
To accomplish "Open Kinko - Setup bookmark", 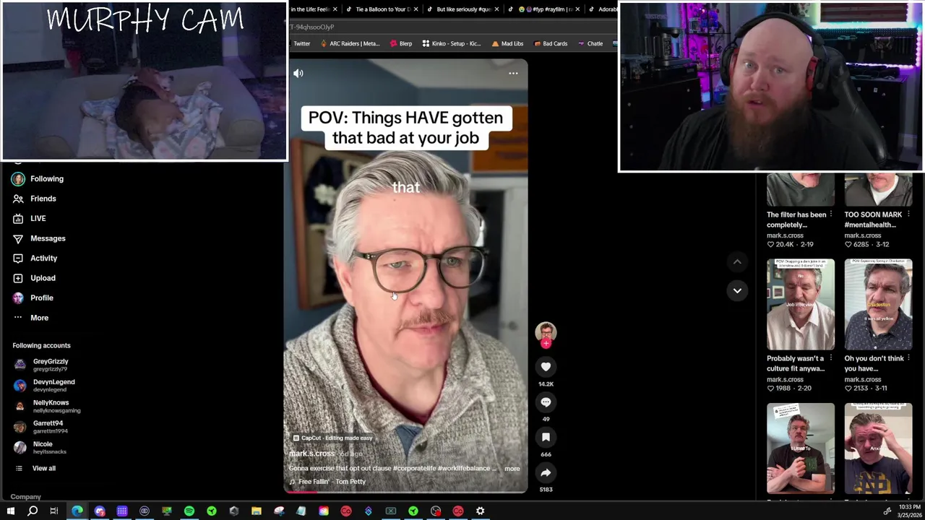I will [x=451, y=43].
